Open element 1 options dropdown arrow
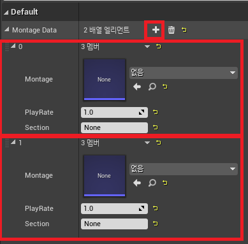 pos(147,143)
